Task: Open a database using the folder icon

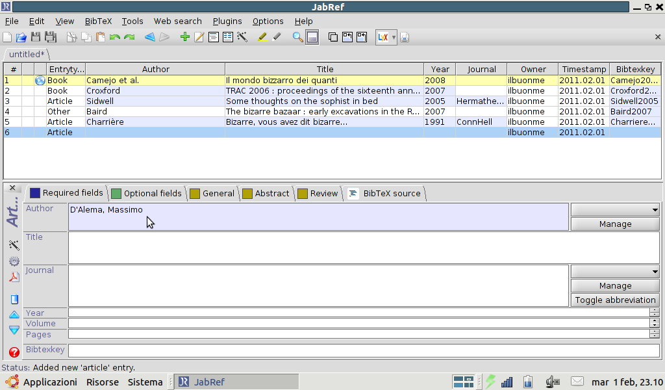Action: (21, 37)
